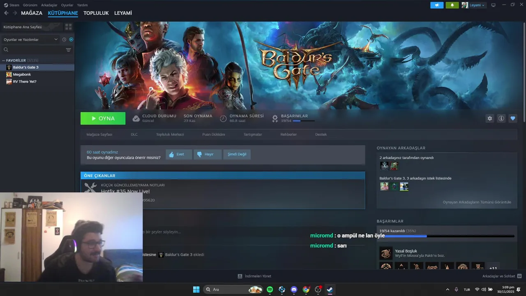This screenshot has width=526, height=296.
Task: Open the DLC link
Action: (x=134, y=134)
